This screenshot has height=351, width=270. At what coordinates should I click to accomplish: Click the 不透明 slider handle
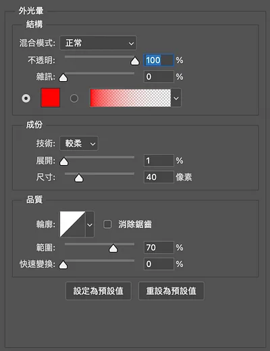point(135,61)
